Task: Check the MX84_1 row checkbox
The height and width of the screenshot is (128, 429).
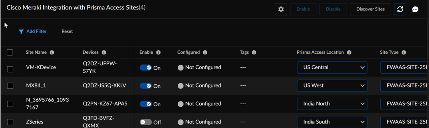Action: click(10, 86)
